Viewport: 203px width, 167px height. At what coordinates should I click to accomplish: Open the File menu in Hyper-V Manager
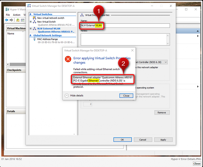pos(8,15)
